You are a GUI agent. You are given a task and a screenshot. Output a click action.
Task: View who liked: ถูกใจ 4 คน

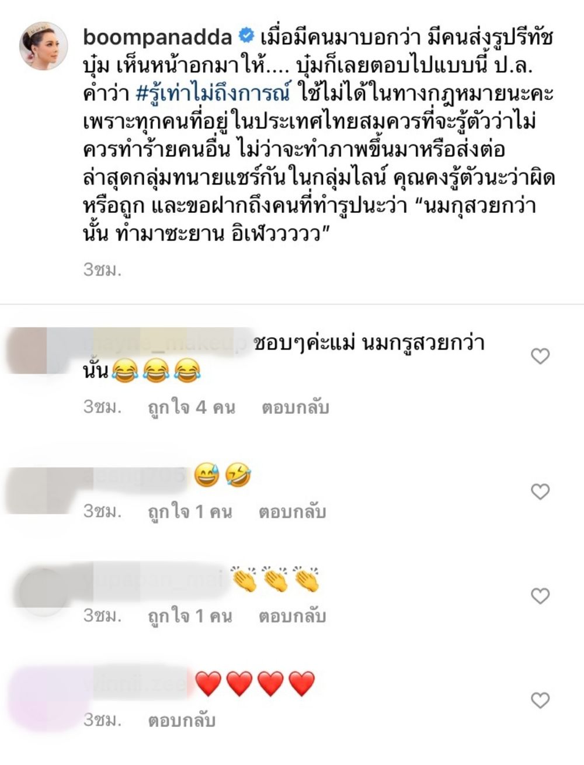190,407
